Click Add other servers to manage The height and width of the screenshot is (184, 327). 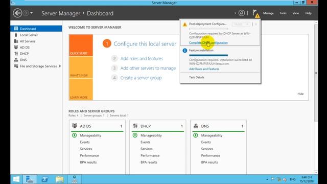(148, 68)
